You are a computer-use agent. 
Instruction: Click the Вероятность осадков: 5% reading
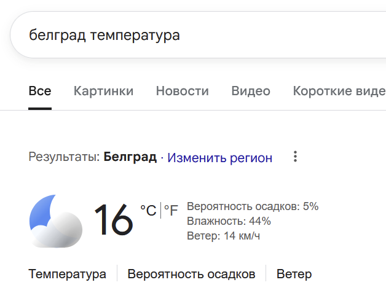[252, 206]
